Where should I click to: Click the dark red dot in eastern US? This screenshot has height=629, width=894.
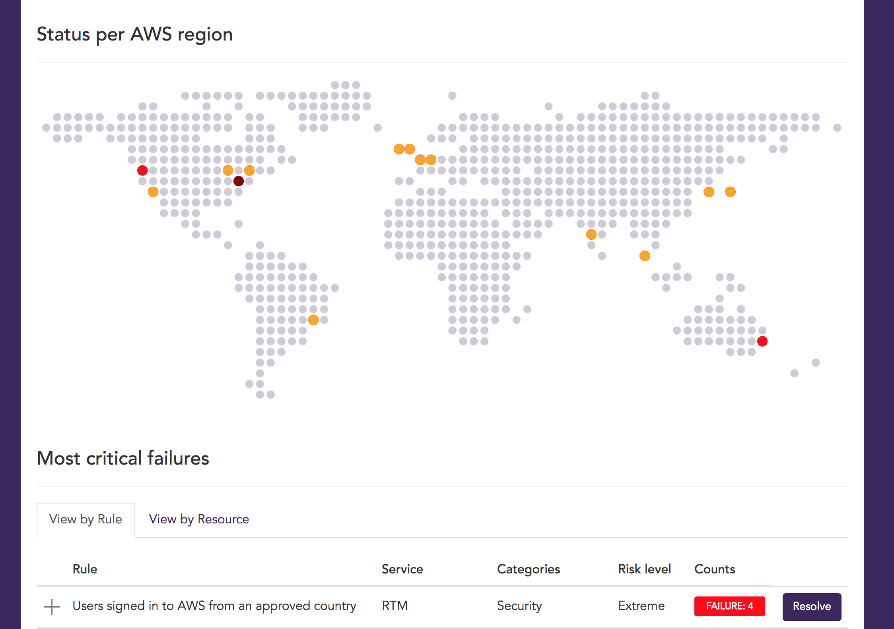[x=239, y=181]
